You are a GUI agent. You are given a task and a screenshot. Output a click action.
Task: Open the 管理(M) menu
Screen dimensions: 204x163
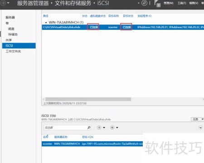coord(169,3)
